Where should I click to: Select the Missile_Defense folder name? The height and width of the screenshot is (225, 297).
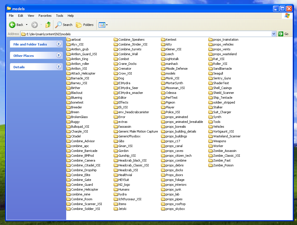pos(177,69)
